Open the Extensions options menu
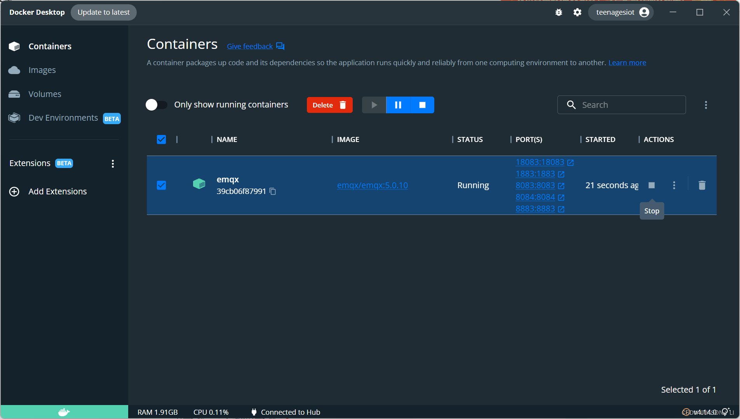Viewport: 740px width, 419px height. pyautogui.click(x=113, y=163)
